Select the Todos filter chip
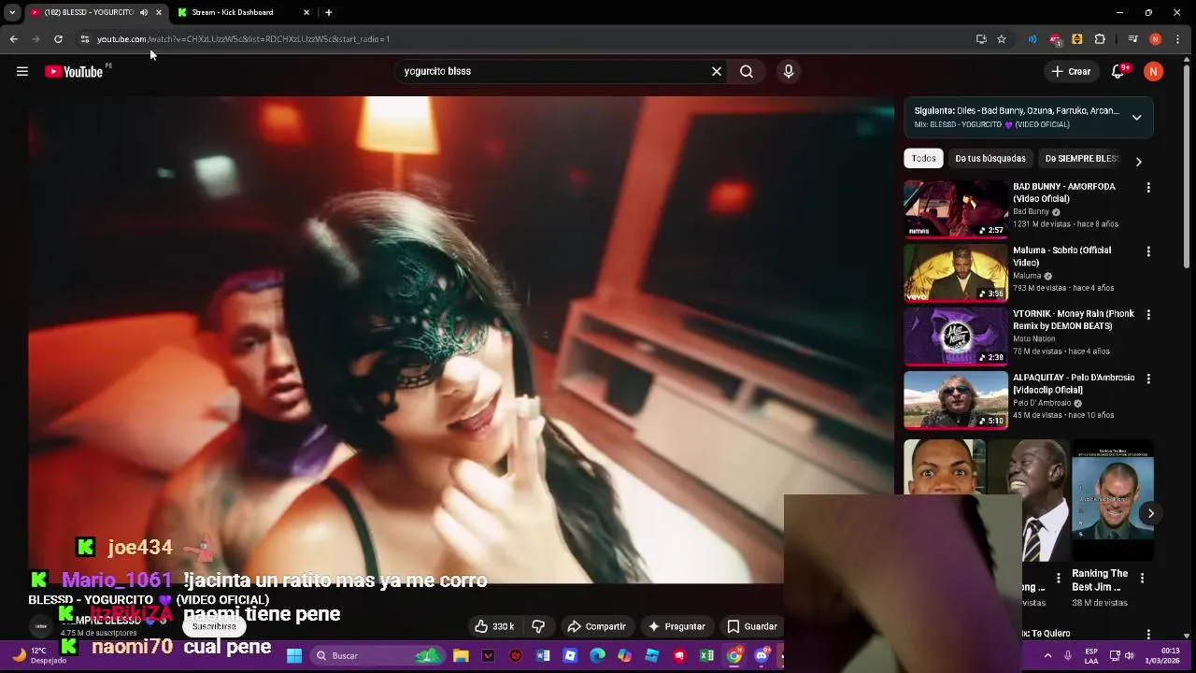This screenshot has height=673, width=1196. tap(923, 158)
